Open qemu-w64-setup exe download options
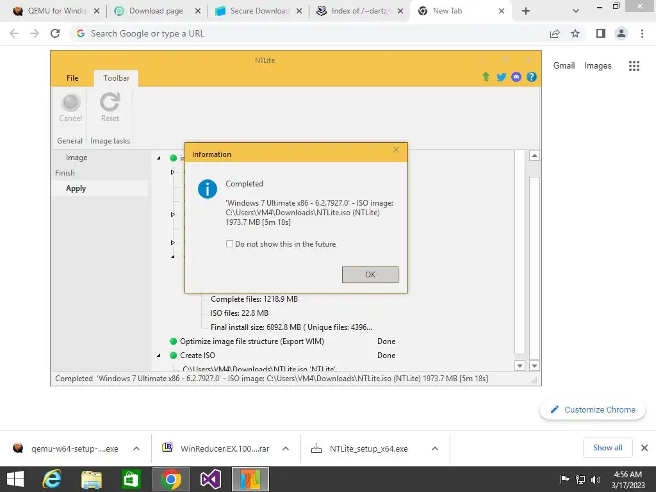The width and height of the screenshot is (656, 492). coord(136,448)
